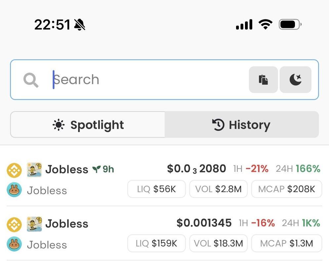Click the magnifying glass search icon
This screenshot has width=329, height=264.
tap(31, 80)
